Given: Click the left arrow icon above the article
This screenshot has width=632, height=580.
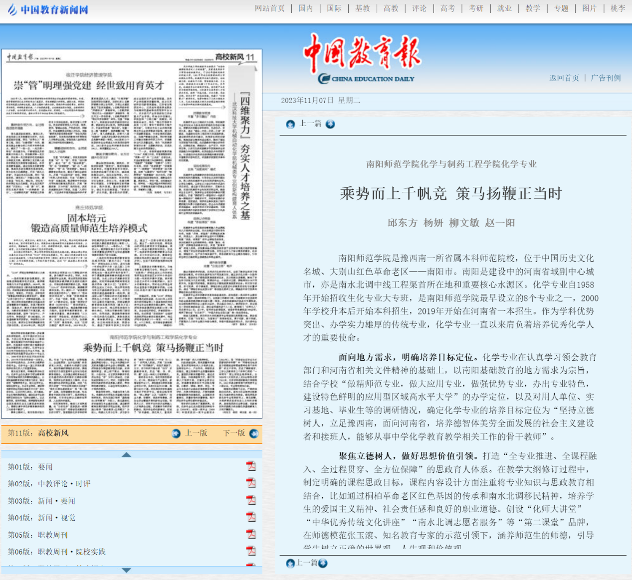Looking at the screenshot, I should tap(290, 124).
